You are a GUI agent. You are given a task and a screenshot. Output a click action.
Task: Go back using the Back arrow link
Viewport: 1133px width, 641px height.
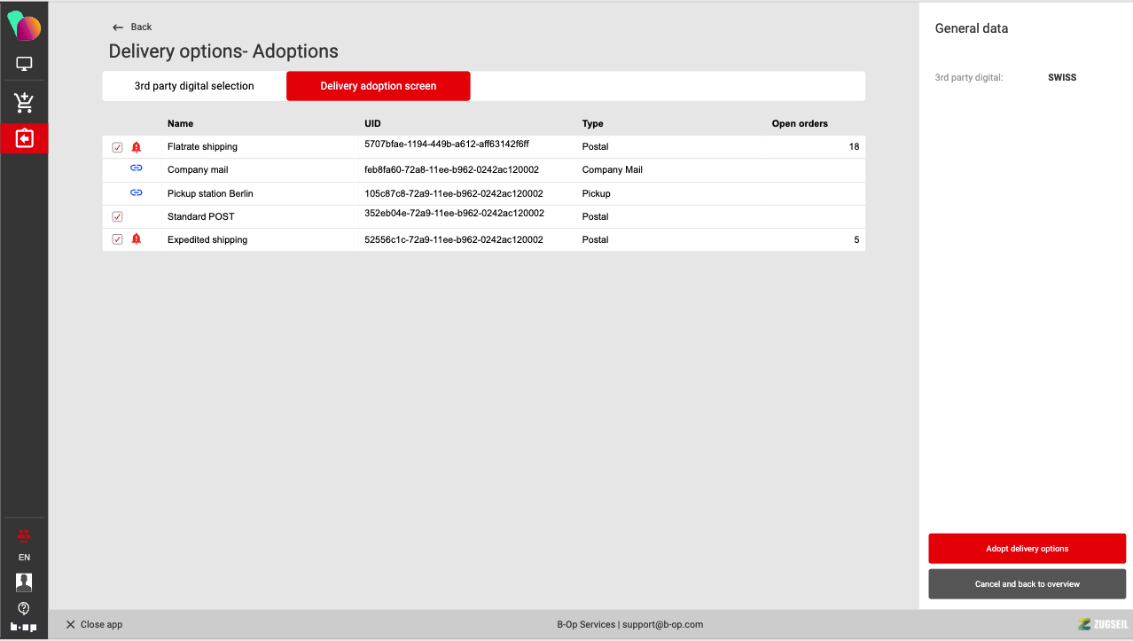click(132, 27)
